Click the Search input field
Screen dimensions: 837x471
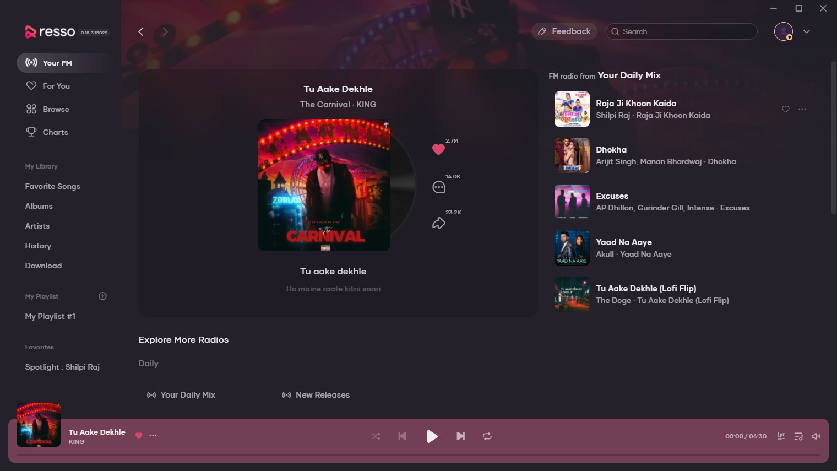[681, 31]
